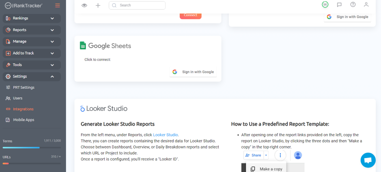Click the 'Click to connect:' text
Screen dimensions: 381x172
coord(98,60)
